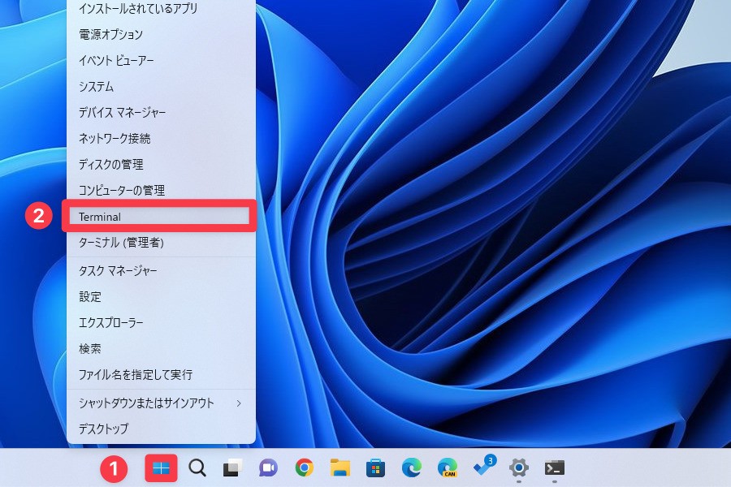Viewport: 731px width, 487px height.
Task: Open the Settings gear in the taskbar
Action: (x=518, y=468)
